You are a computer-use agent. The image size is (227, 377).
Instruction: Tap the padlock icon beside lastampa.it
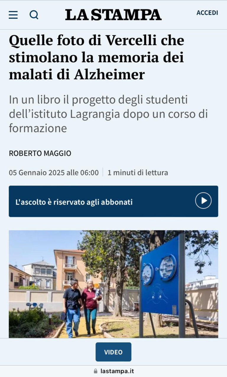pyautogui.click(x=95, y=371)
